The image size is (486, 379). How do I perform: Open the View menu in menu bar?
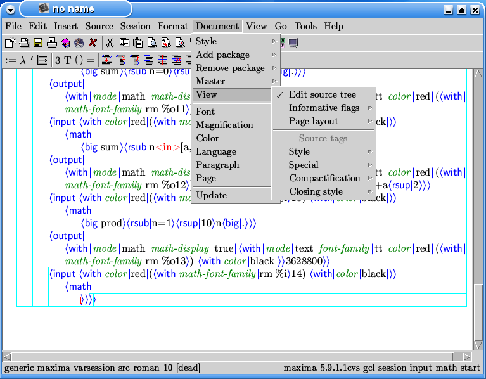tap(257, 26)
